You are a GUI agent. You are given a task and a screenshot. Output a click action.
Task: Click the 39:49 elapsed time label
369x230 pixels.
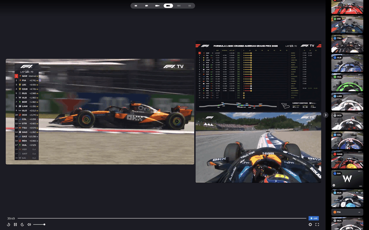click(x=11, y=218)
